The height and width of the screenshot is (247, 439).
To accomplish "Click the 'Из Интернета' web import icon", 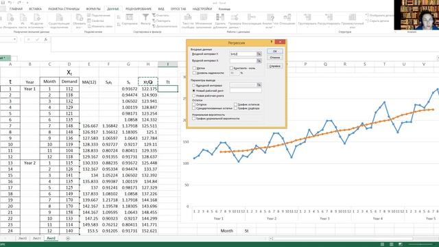I will (x=10, y=18).
